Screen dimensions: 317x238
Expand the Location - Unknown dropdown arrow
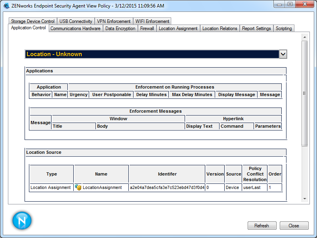283,54
